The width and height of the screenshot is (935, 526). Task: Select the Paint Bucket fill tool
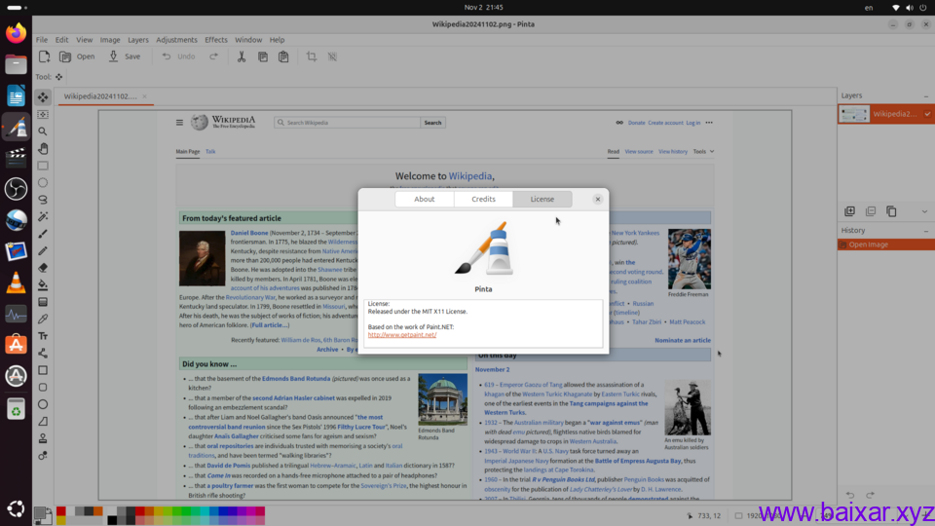(x=43, y=284)
